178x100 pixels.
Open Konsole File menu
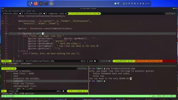point(3,11)
